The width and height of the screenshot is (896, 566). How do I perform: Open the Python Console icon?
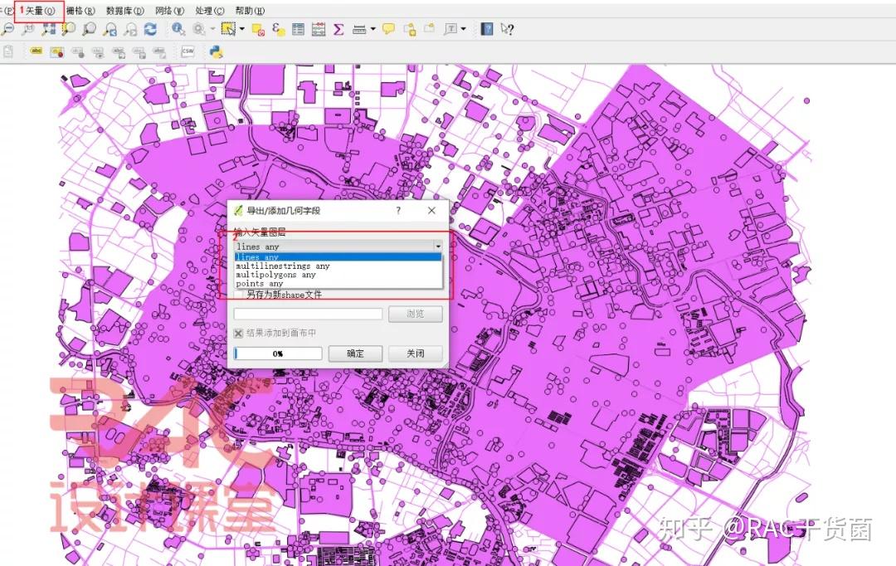click(x=216, y=52)
